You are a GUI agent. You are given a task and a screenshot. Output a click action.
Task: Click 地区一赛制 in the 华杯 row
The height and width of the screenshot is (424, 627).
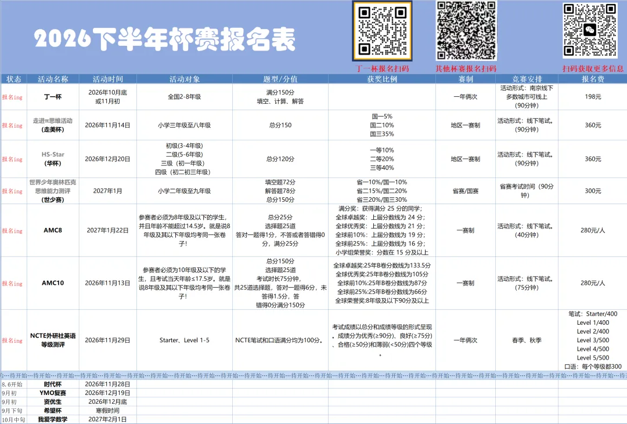tap(466, 159)
